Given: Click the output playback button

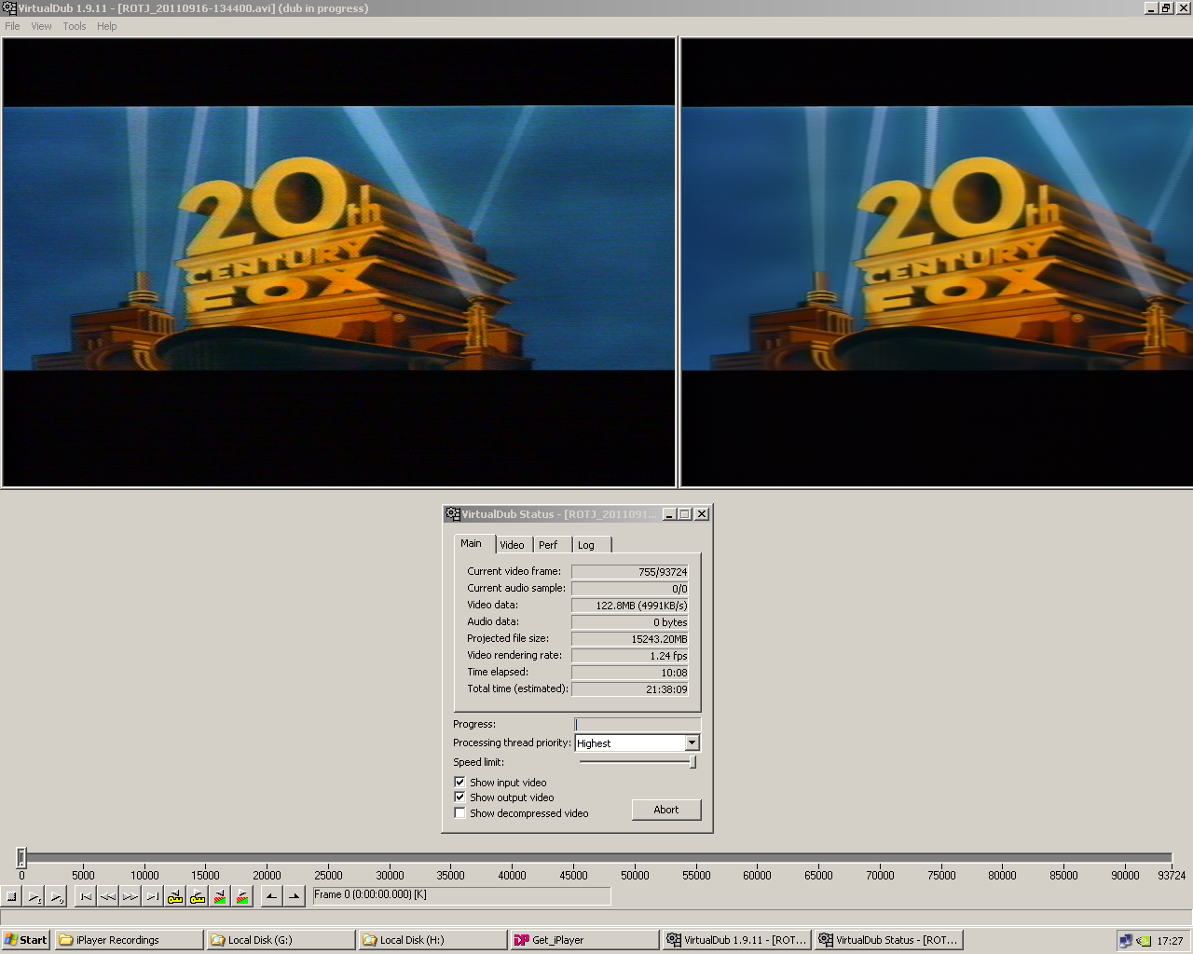Looking at the screenshot, I should tap(57, 896).
